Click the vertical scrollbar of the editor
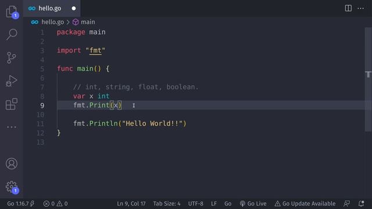Viewport: 372px width, 209px height. click(x=368, y=80)
